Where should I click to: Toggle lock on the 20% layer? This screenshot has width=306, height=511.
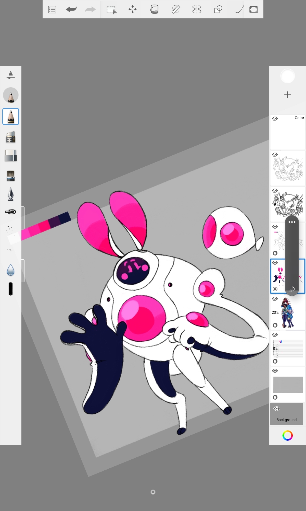(x=275, y=325)
